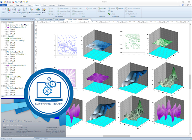Click Display in Worksheet group
Viewport: 192px width, 140px height.
pos(112,8)
